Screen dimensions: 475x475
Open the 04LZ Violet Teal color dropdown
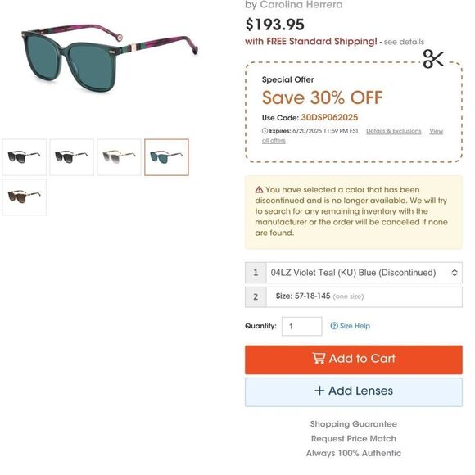click(354, 273)
